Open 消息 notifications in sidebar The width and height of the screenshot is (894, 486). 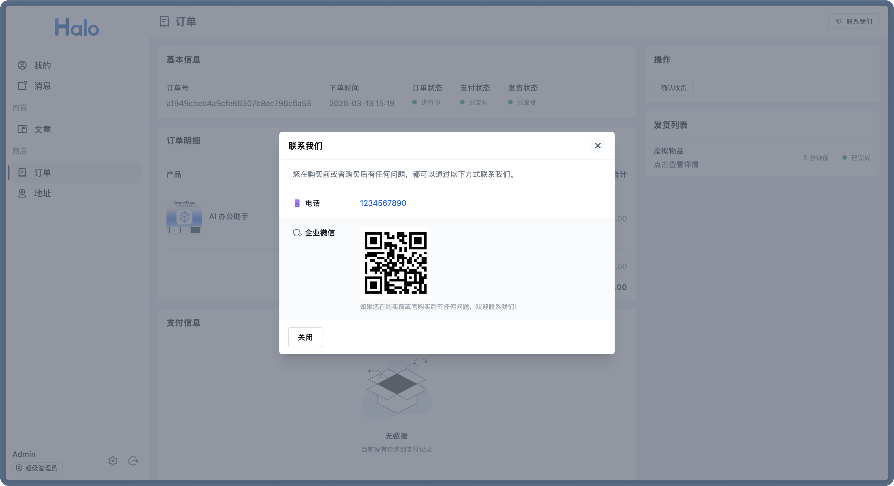(x=42, y=86)
